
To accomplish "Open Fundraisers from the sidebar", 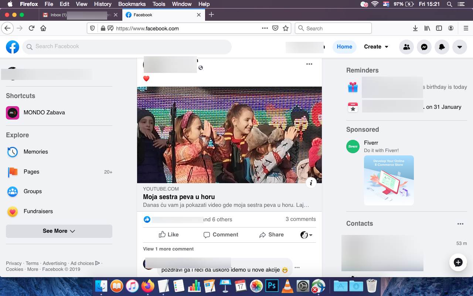I will [x=38, y=211].
